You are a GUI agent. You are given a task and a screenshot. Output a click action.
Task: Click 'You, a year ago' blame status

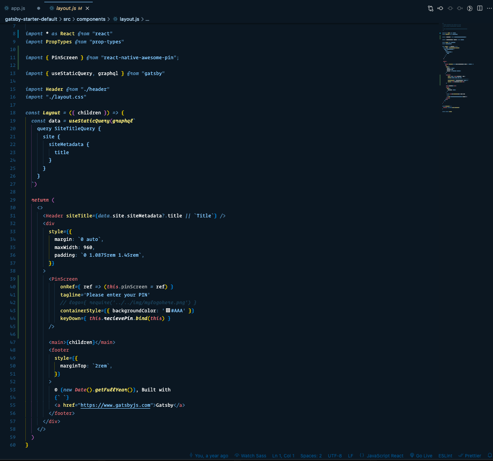tap(209, 456)
